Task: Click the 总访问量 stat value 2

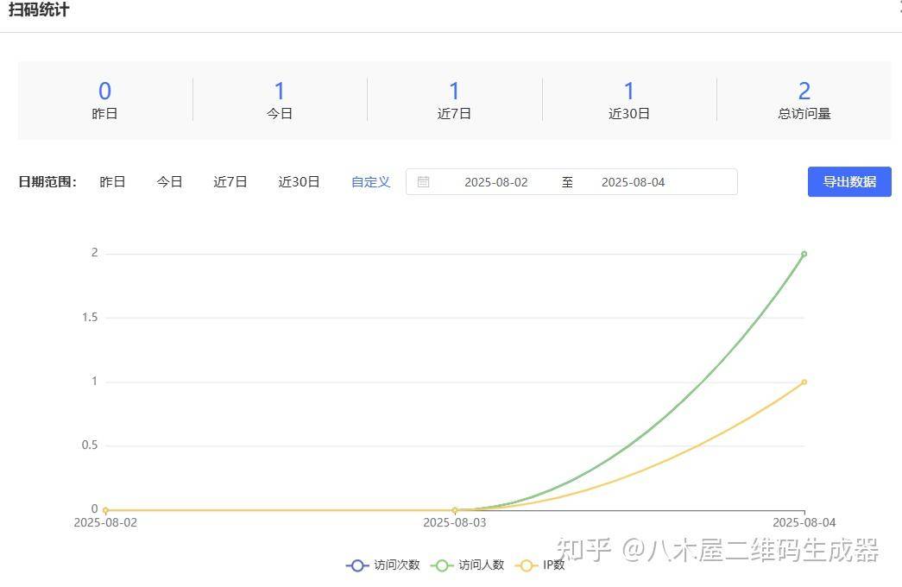Action: click(x=804, y=91)
